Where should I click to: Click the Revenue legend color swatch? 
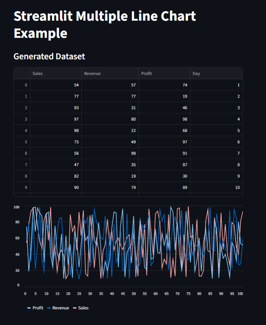click(x=49, y=308)
